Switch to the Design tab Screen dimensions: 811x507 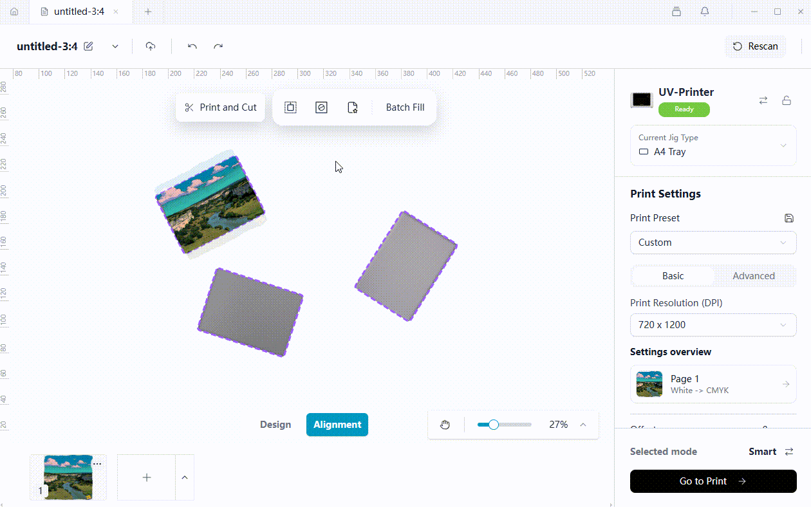click(x=275, y=425)
